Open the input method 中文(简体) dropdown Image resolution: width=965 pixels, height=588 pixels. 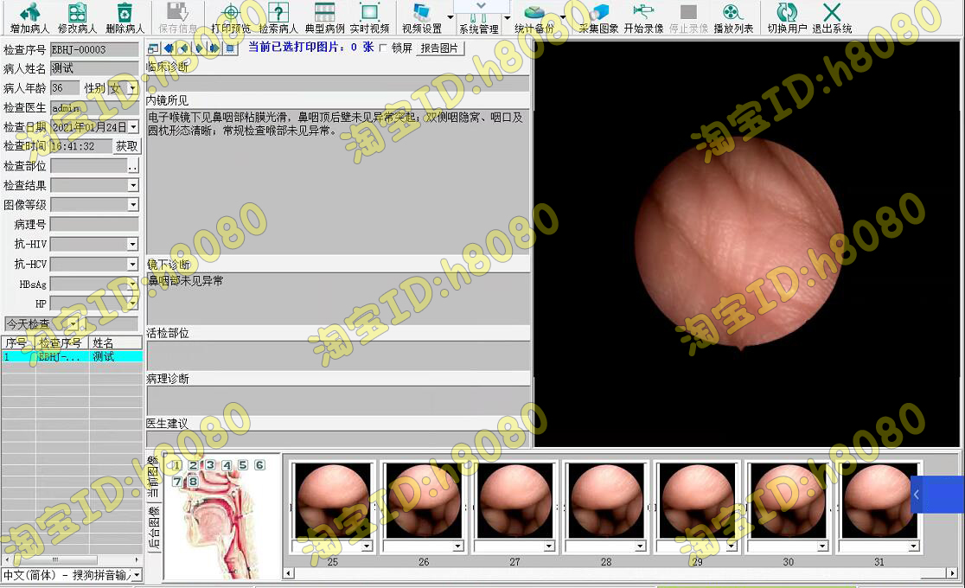pyautogui.click(x=137, y=575)
